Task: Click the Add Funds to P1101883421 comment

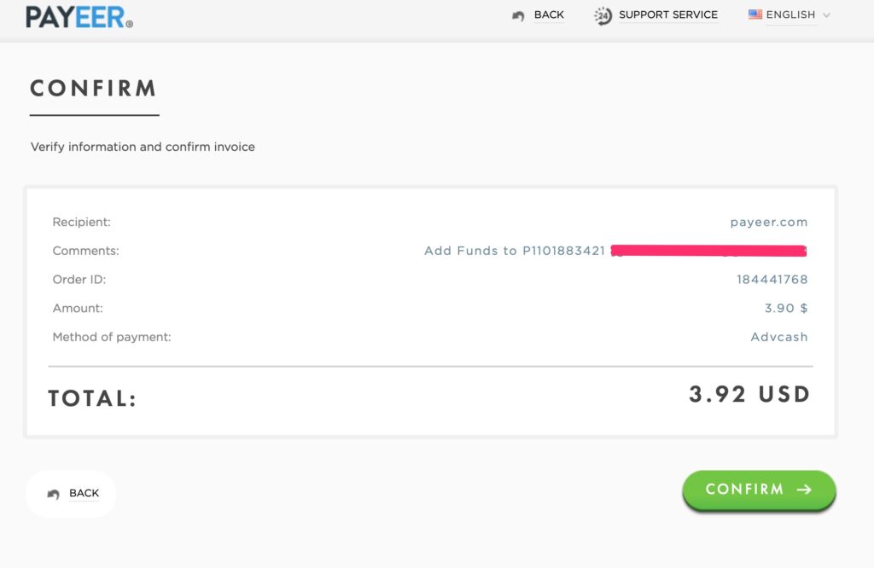Action: (515, 251)
